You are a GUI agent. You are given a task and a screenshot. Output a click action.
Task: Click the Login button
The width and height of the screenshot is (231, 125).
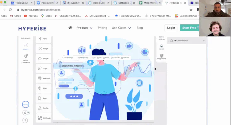coord(171,28)
